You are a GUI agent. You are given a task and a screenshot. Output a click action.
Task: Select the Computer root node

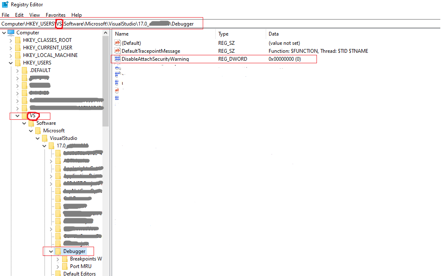coord(28,33)
